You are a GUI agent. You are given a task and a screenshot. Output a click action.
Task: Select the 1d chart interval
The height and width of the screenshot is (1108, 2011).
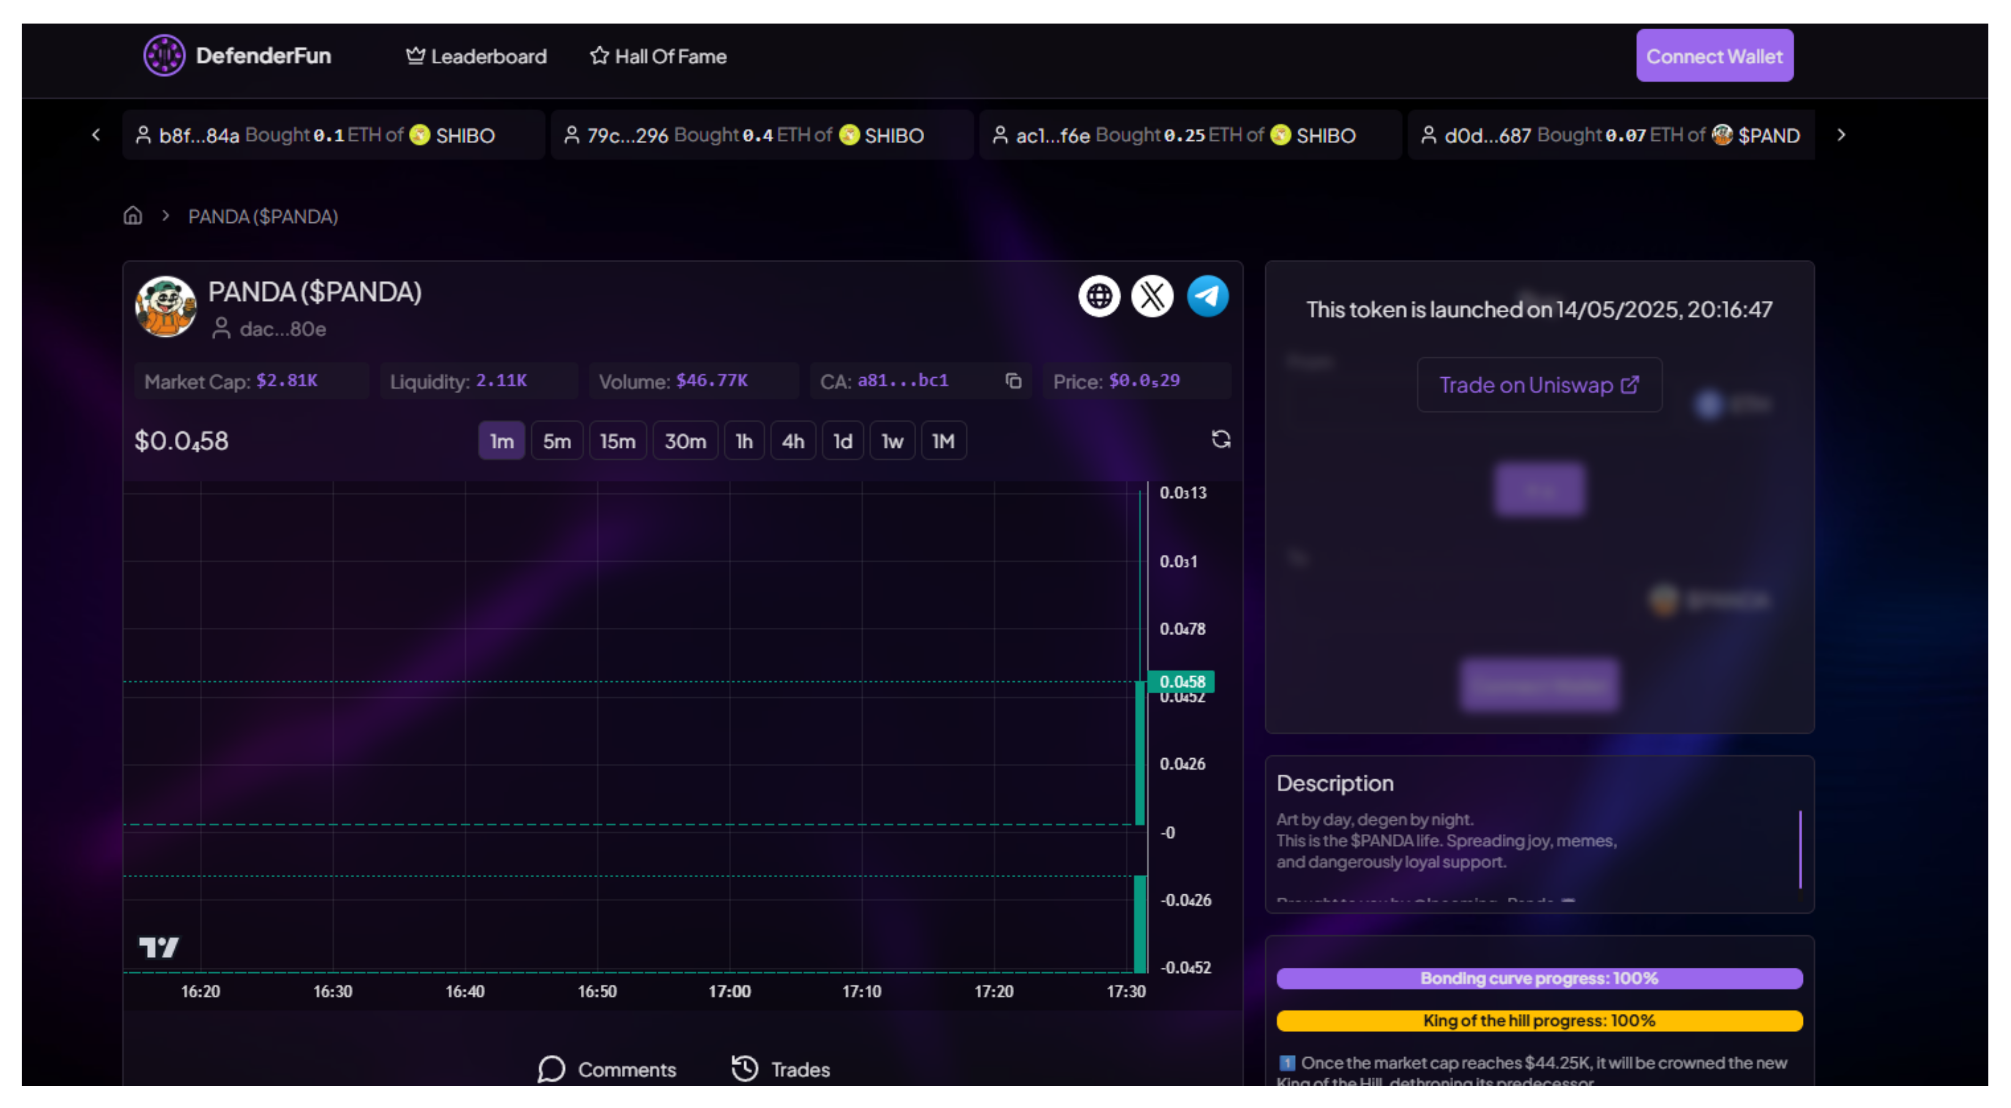(x=842, y=441)
